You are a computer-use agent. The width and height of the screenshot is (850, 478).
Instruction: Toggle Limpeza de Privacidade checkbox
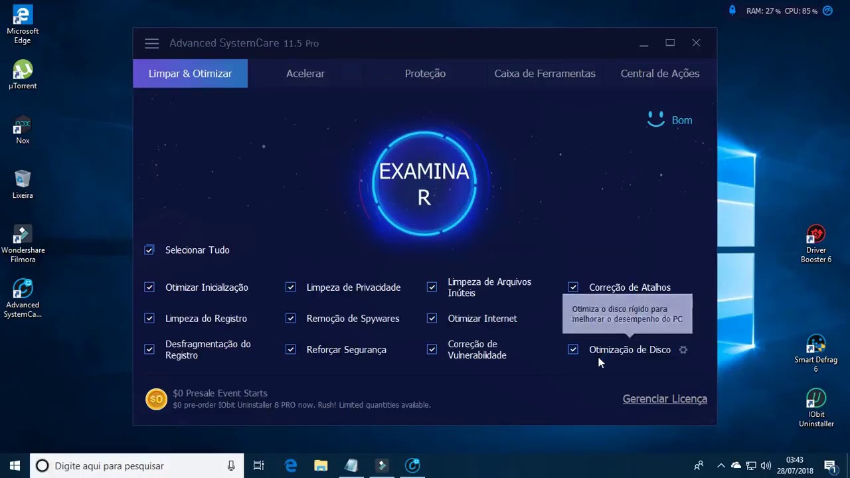pyautogui.click(x=291, y=287)
